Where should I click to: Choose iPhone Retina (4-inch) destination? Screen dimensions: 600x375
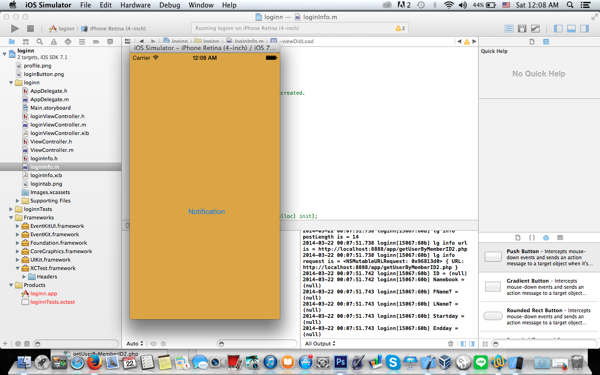click(x=113, y=29)
